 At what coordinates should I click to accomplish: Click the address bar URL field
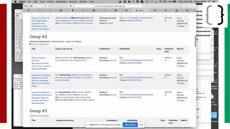tap(109, 6)
